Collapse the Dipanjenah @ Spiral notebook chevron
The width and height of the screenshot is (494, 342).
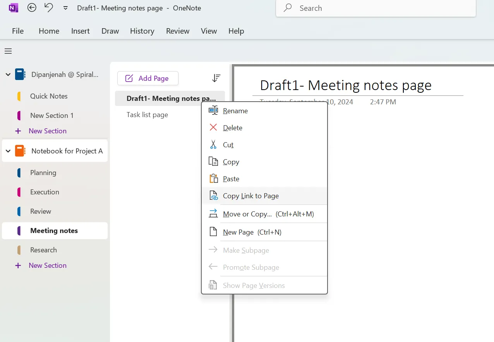[8, 74]
